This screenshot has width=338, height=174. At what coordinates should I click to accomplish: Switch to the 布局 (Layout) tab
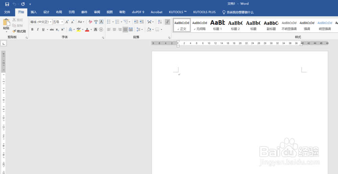point(59,12)
